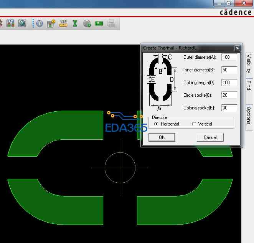
Task: Click the "Oblong spoke(E):" label
Action: point(199,108)
